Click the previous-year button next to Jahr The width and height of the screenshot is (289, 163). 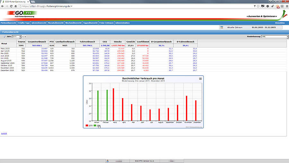pyautogui.click(x=23, y=37)
